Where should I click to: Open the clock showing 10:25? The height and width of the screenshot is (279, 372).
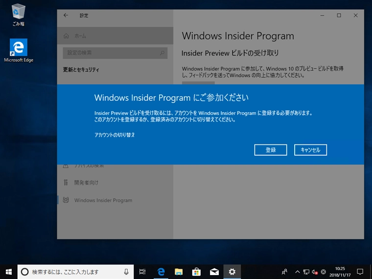pyautogui.click(x=340, y=272)
